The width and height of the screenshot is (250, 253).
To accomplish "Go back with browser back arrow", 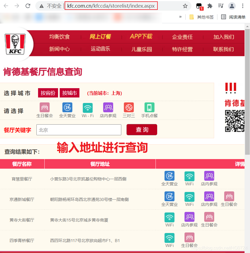I will [x=6, y=6].
